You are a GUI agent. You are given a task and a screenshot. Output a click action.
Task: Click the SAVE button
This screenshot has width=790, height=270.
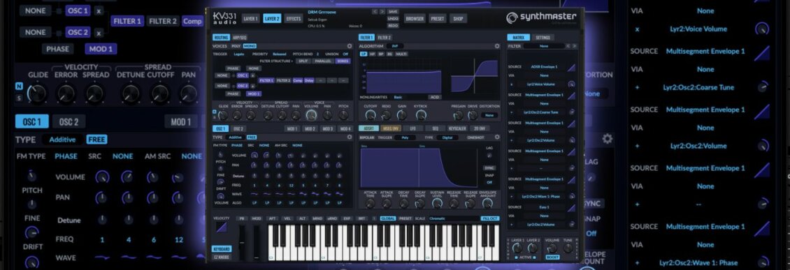(x=393, y=11)
